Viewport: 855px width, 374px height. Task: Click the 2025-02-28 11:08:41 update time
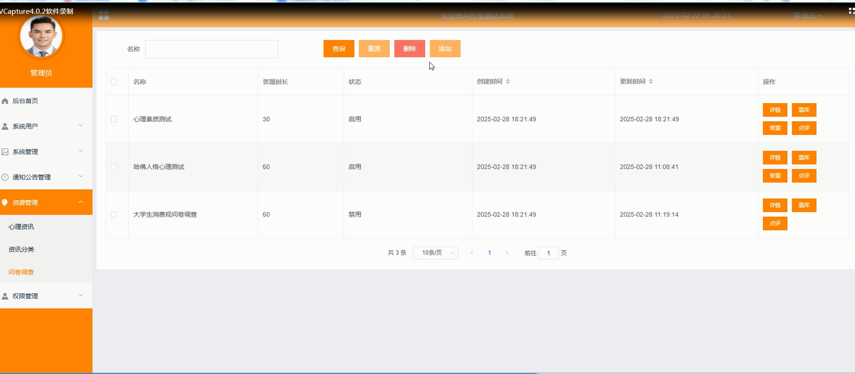tap(649, 167)
